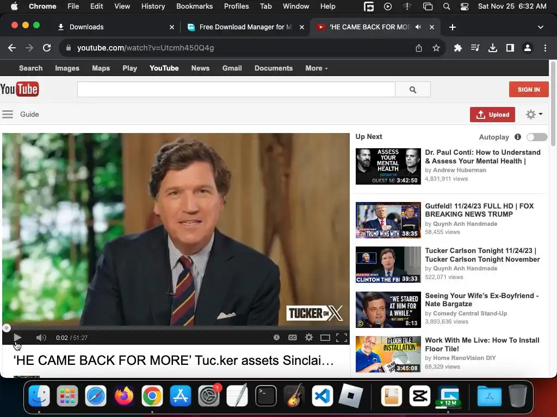This screenshot has width=557, height=417.
Task: Open Control Center in menu bar
Action: [465, 7]
